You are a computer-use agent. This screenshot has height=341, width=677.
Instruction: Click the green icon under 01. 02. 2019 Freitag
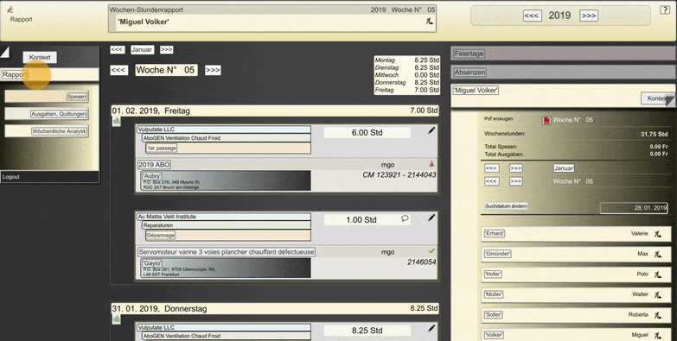pyautogui.click(x=117, y=122)
